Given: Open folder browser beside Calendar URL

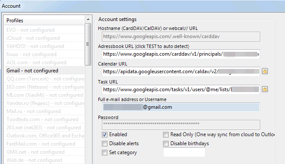Looking at the screenshot, I should [265, 71].
